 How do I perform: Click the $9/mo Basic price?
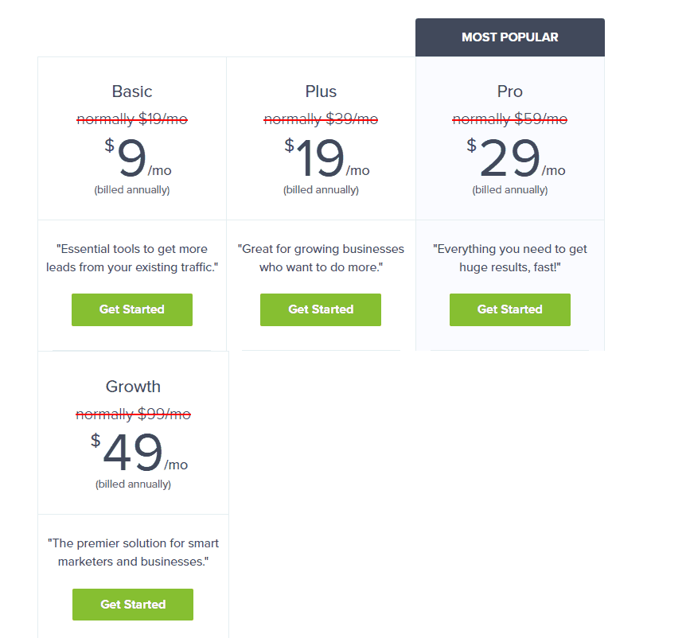[x=138, y=157]
